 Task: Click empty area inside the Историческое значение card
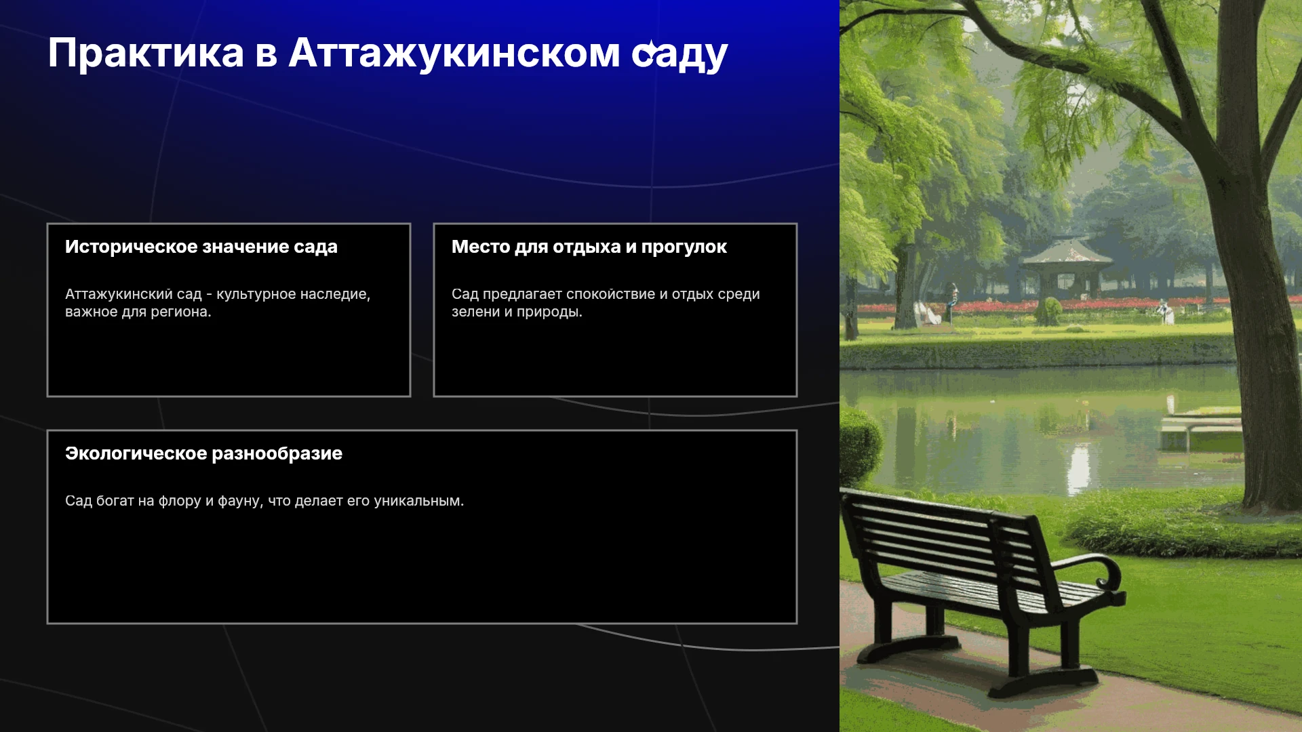pyautogui.click(x=229, y=359)
